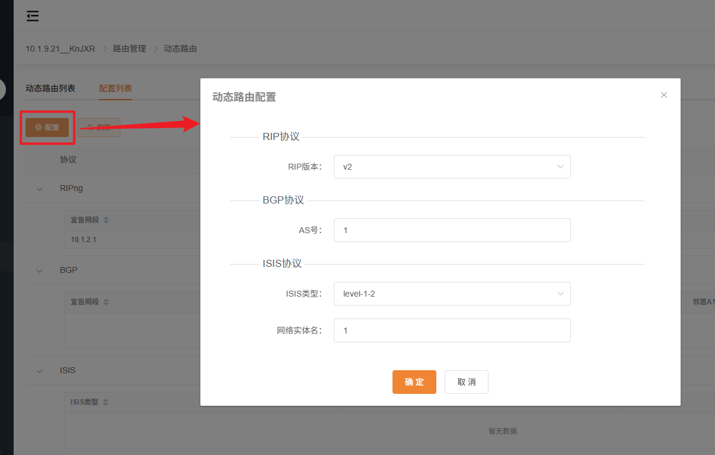Click the 取消 cancel button
This screenshot has height=455, width=715.
[x=466, y=382]
